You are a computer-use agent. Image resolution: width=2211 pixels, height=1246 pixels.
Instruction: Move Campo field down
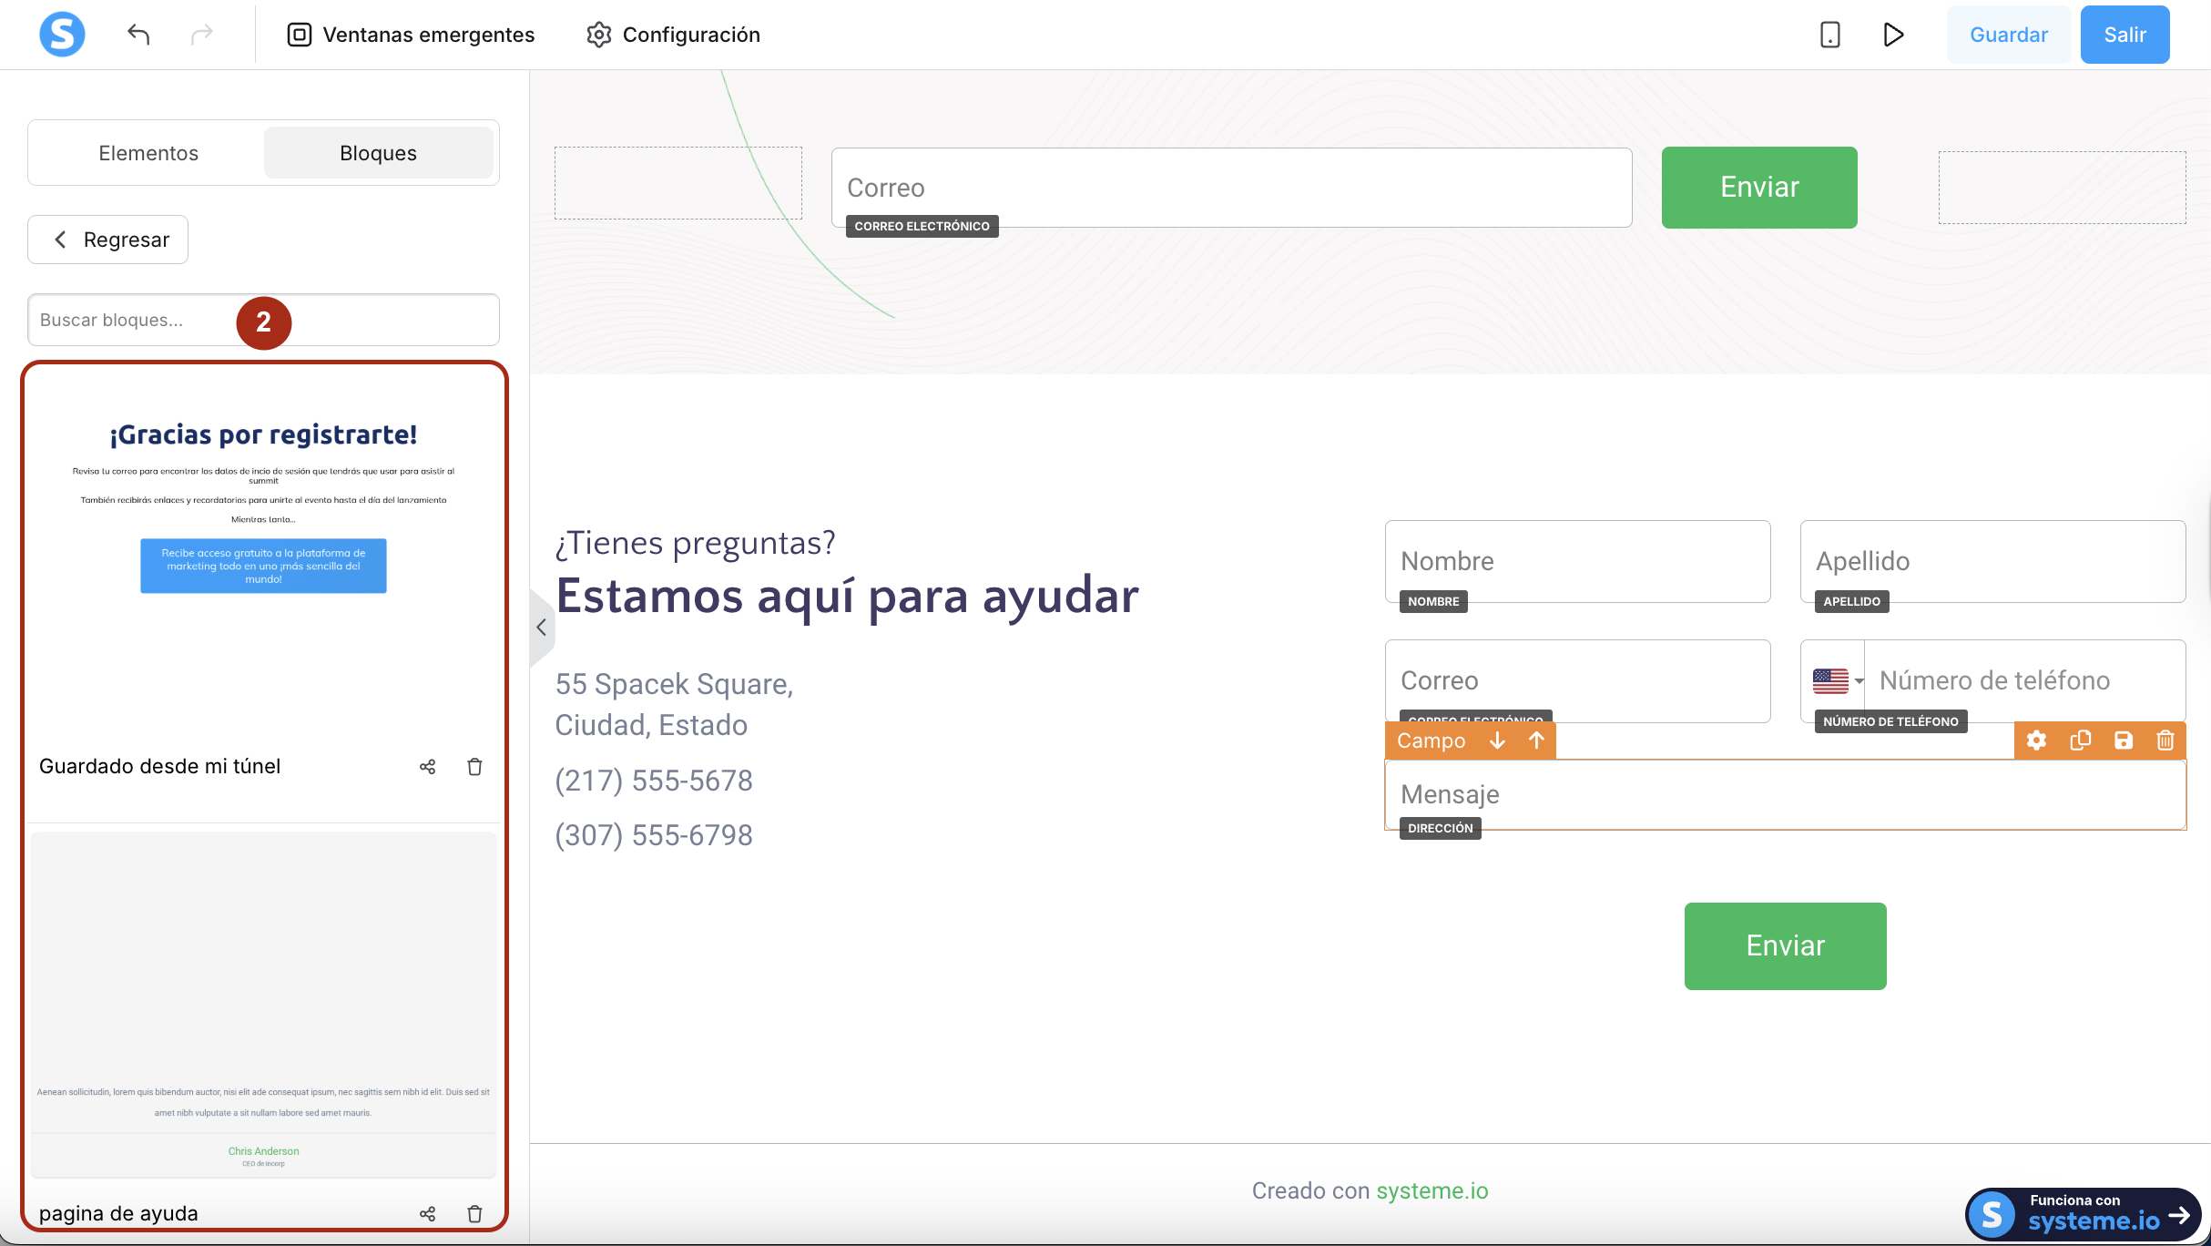tap(1497, 740)
